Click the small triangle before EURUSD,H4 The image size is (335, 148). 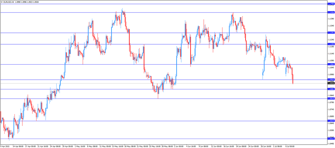(2, 2)
